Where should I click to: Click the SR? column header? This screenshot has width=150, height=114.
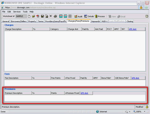pos(125,29)
